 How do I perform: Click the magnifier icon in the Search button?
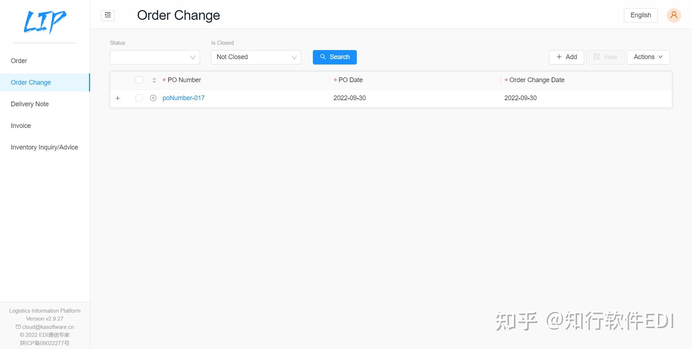(x=323, y=57)
